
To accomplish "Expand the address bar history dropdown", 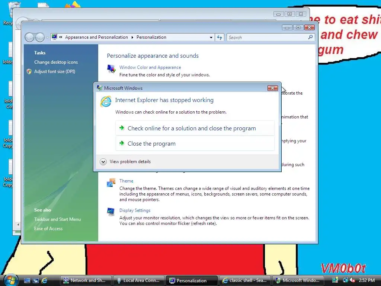I will pos(211,38).
